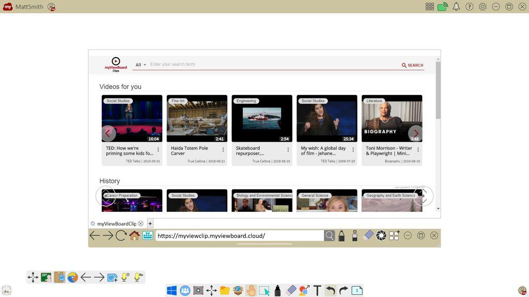Select the shapes tool

tap(304, 290)
